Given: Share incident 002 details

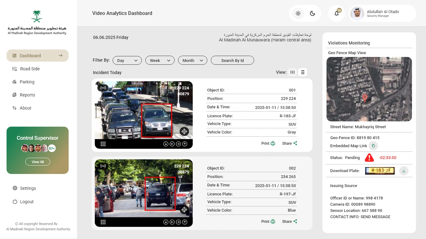Looking at the screenshot, I should (290, 222).
